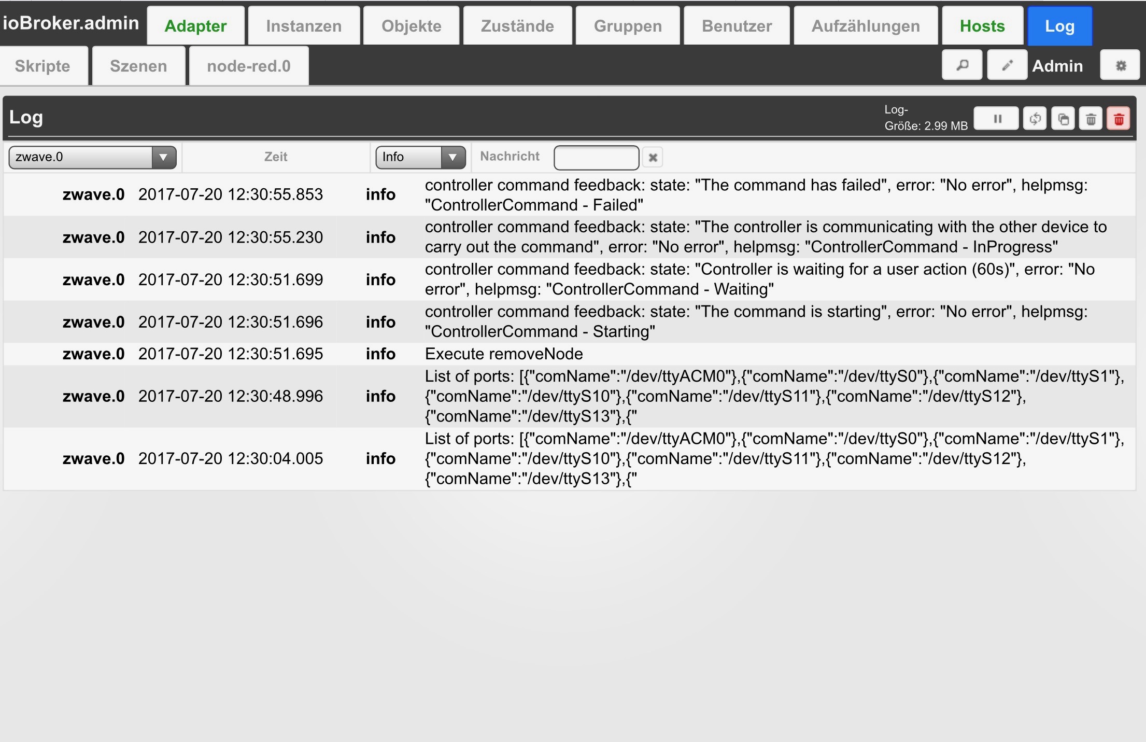Screen dimensions: 1146x742
Task: Click the Admin user label
Action: (1057, 66)
